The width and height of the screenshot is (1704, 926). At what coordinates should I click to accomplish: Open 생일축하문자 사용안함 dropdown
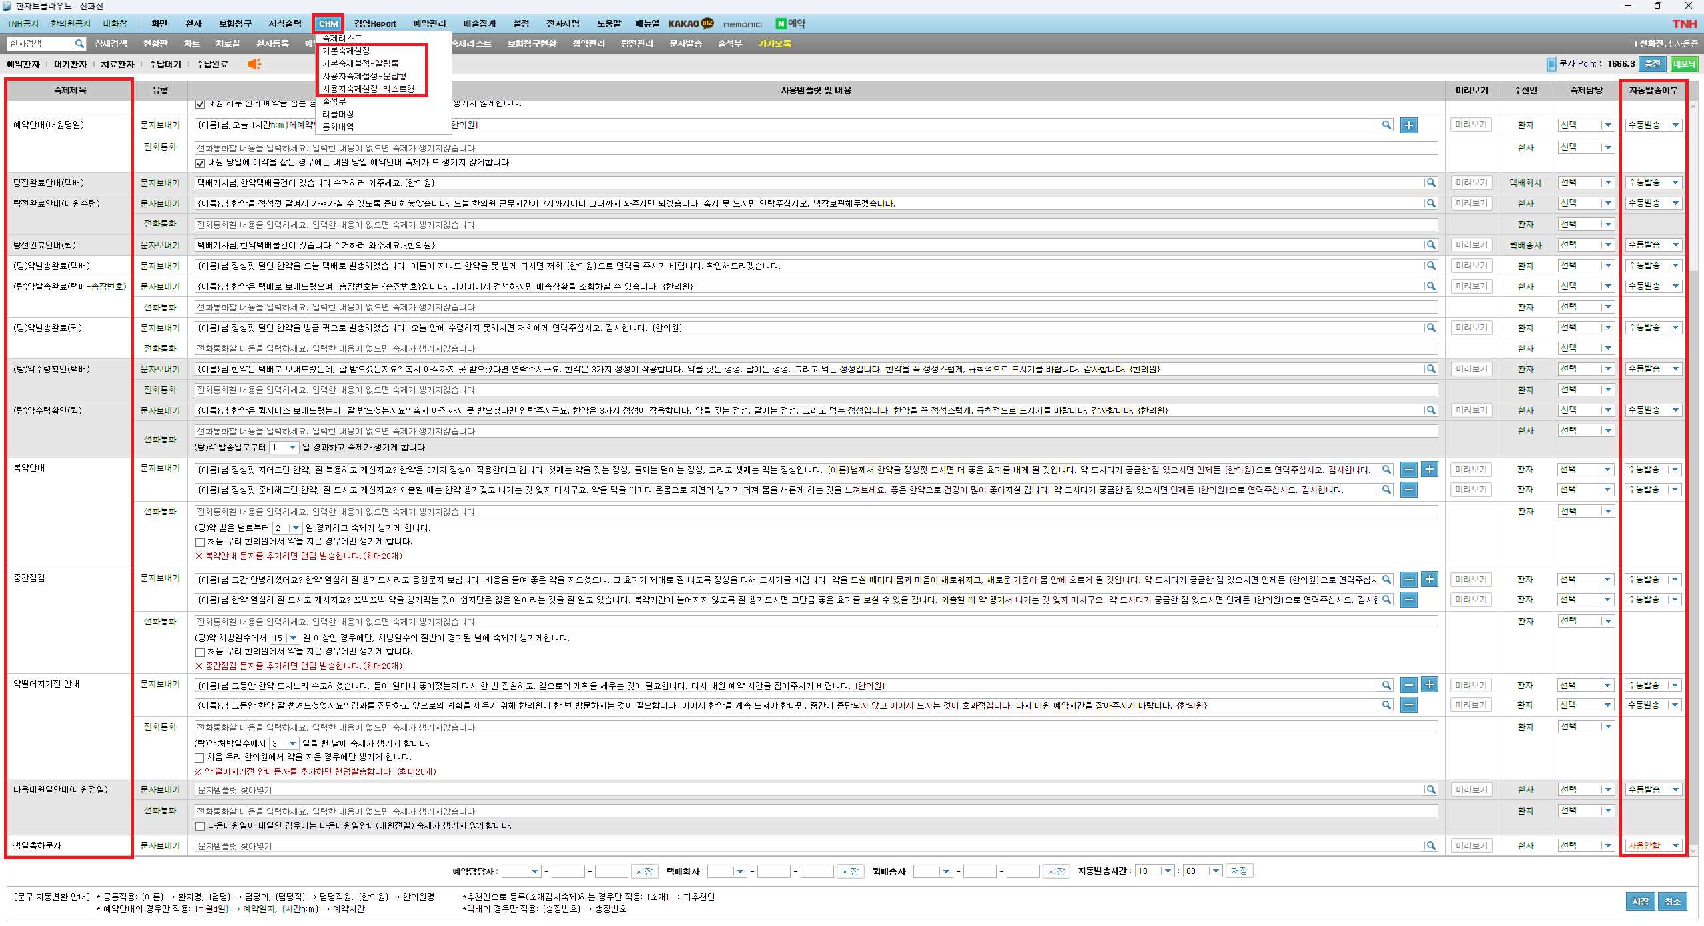point(1653,846)
